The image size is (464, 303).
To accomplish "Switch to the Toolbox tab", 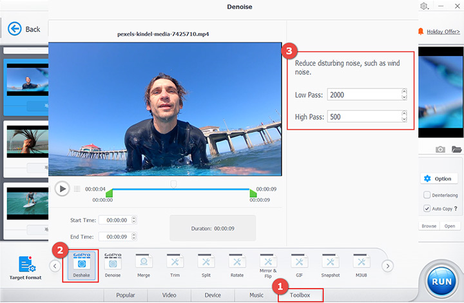I will [x=300, y=295].
